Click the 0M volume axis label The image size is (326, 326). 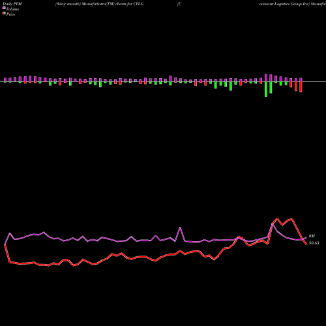(x=312, y=236)
